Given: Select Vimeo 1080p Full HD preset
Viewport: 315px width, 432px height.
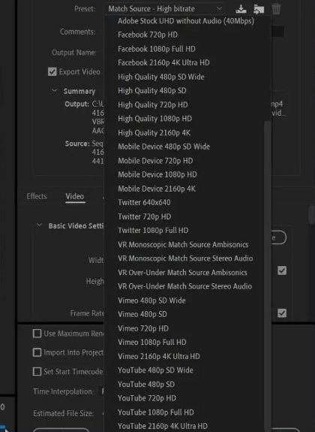Looking at the screenshot, I should [x=151, y=342].
